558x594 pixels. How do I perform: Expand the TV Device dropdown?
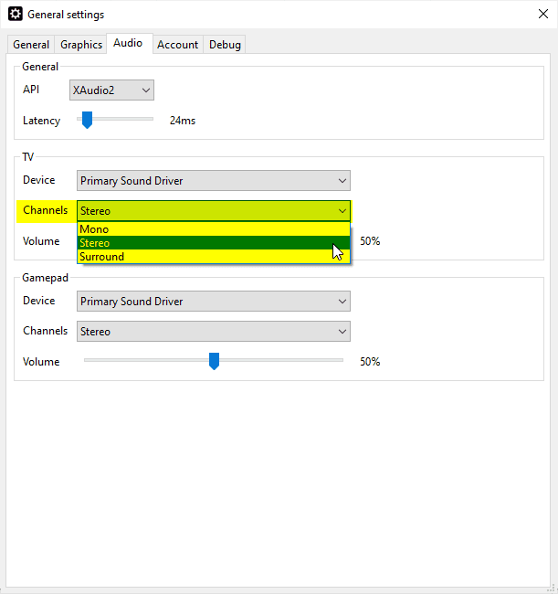pyautogui.click(x=214, y=181)
